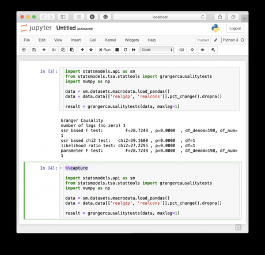Click the eye toolbar icon
Viewport: 265px width, 255px height.
202,50
